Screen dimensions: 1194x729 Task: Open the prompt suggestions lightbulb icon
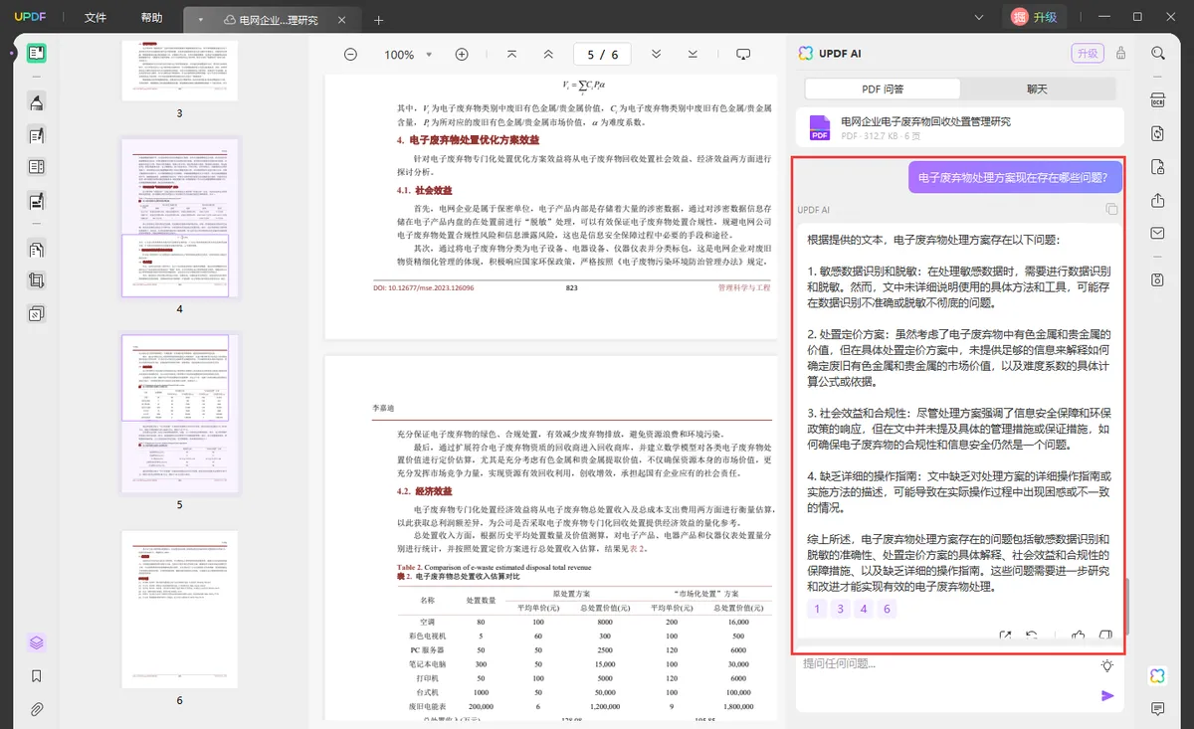pos(1107,665)
